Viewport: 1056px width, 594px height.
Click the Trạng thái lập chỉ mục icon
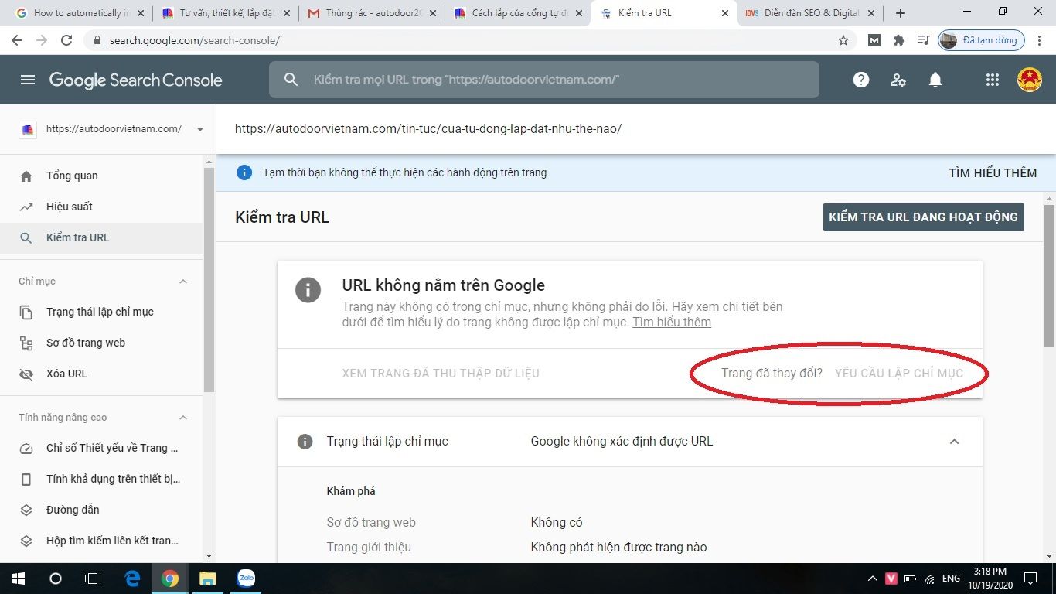26,312
